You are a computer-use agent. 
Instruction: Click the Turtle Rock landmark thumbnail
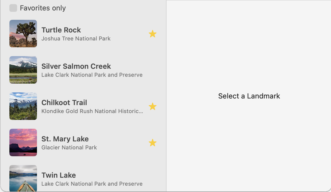pos(23,34)
